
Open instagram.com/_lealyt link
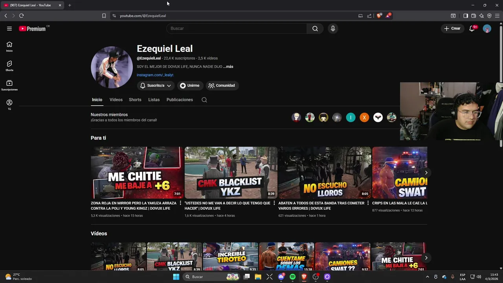click(x=155, y=75)
